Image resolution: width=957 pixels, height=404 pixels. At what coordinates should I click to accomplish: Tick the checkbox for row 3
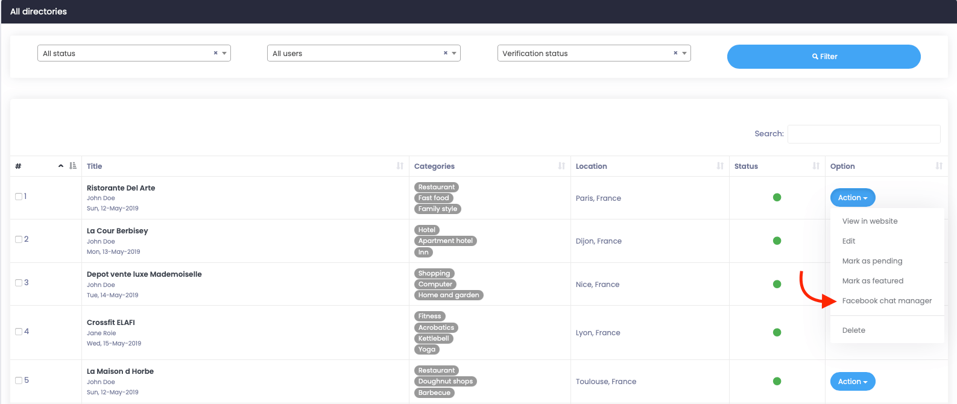coord(19,283)
